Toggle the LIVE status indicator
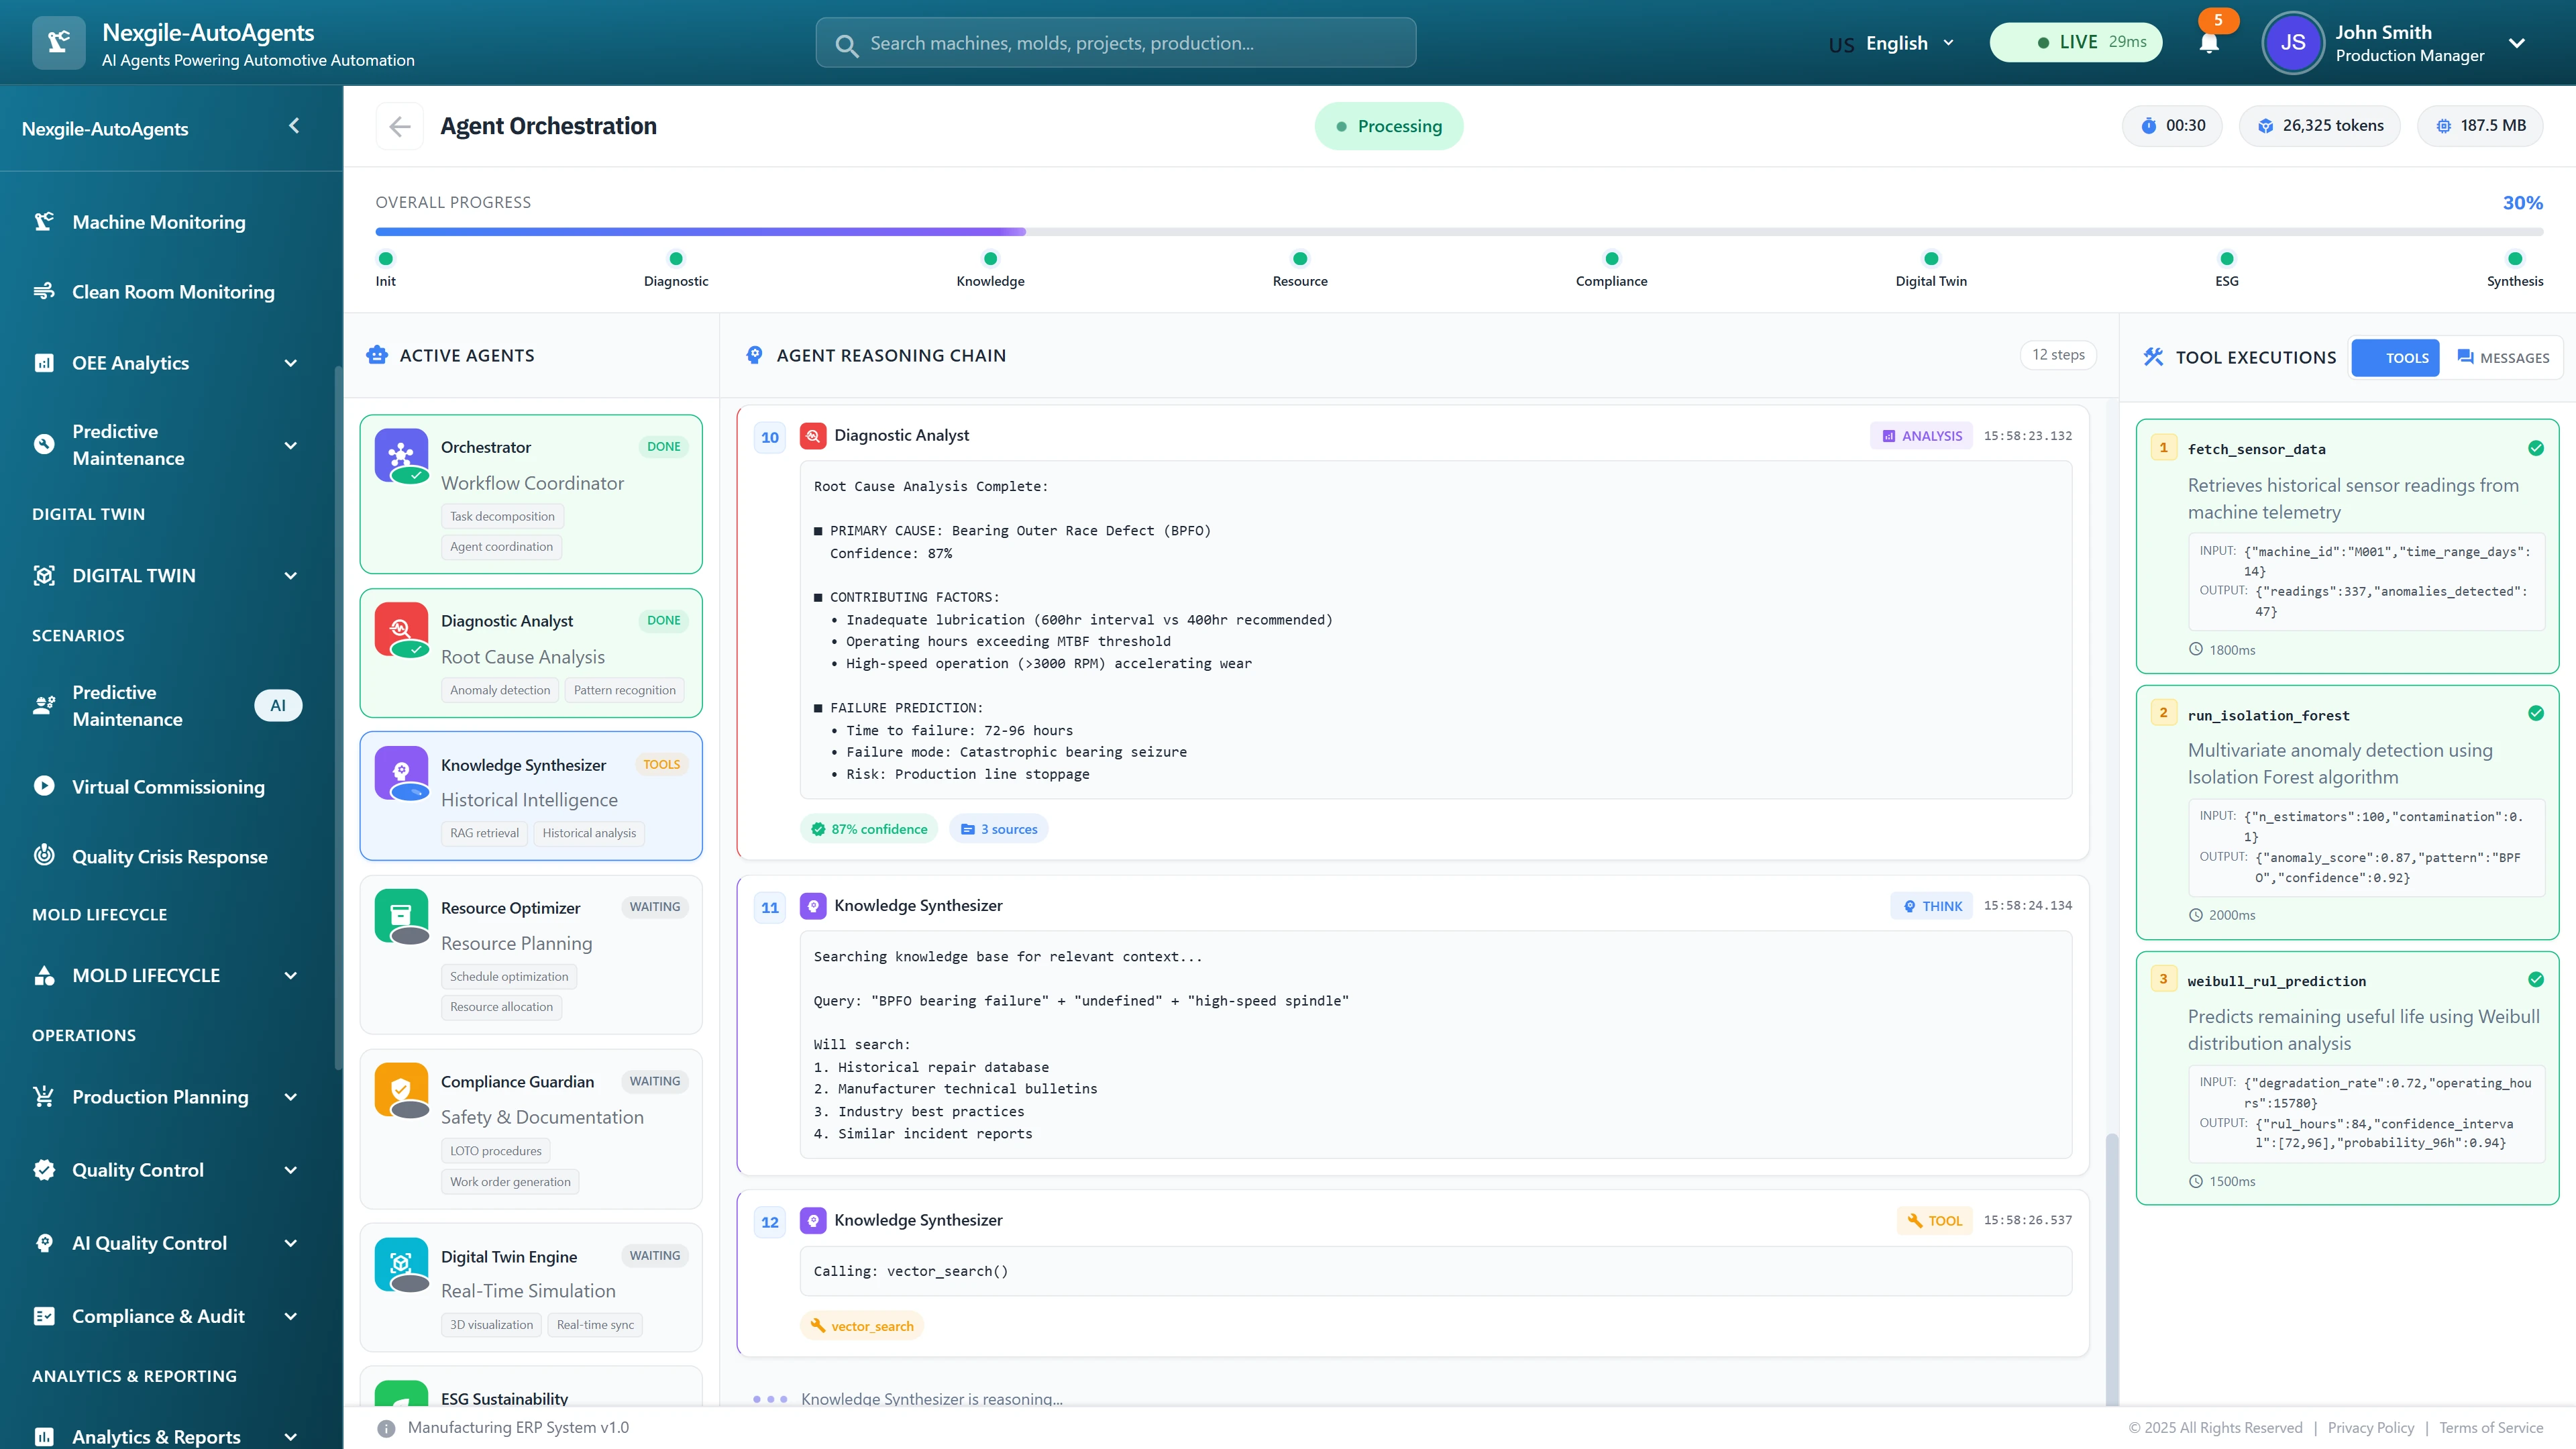This screenshot has width=2576, height=1449. (2075, 42)
